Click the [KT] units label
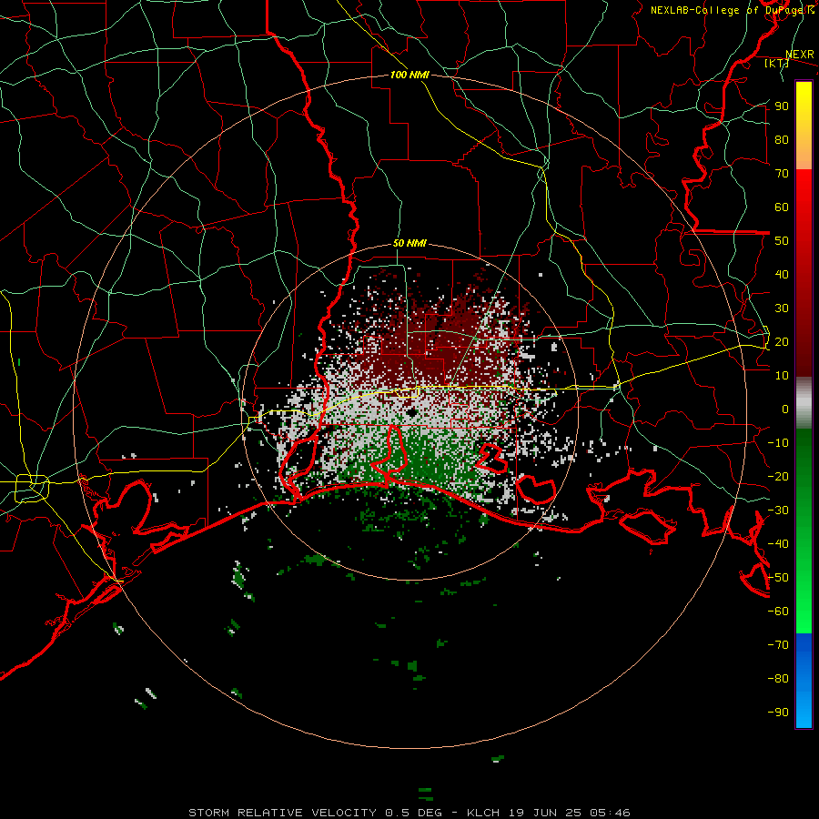 pyautogui.click(x=776, y=63)
